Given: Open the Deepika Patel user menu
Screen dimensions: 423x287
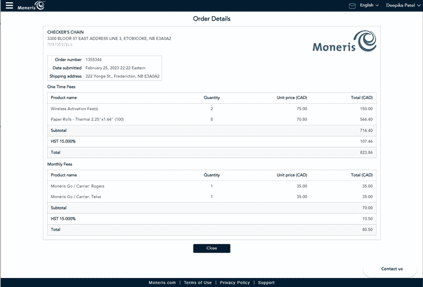Looking at the screenshot, I should [403, 5].
